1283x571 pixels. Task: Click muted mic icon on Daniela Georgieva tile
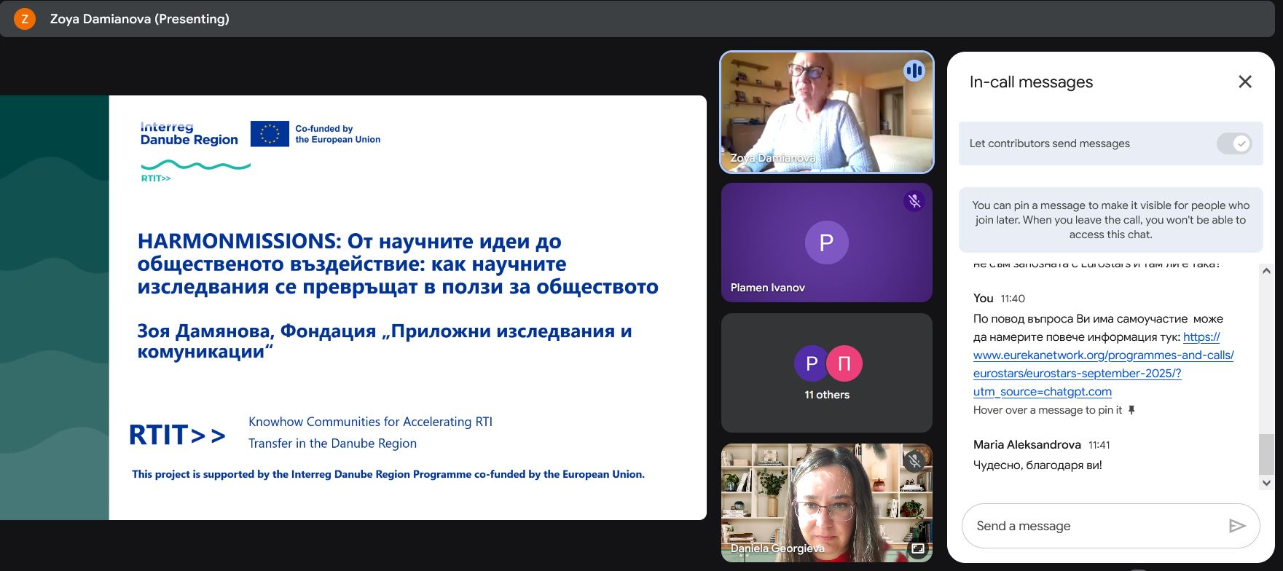click(x=914, y=460)
